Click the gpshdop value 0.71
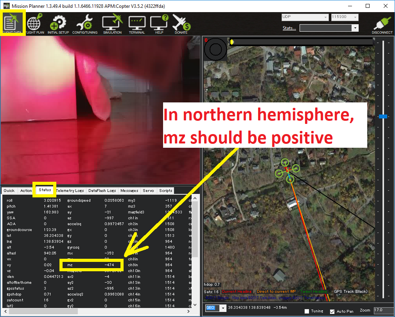 tap(47, 294)
